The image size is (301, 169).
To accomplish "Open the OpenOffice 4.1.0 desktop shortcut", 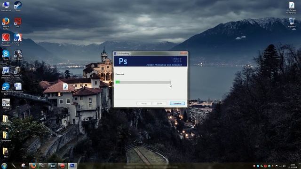I will coord(6,89).
